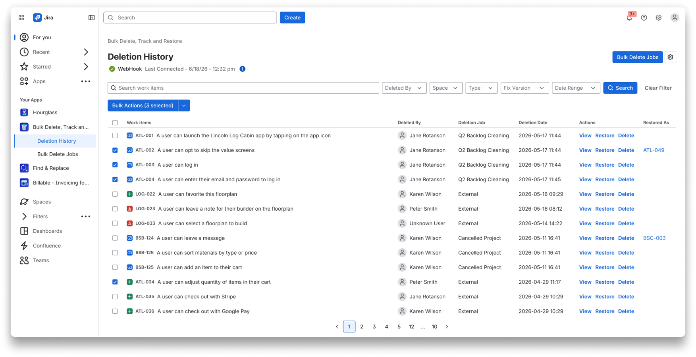Screen dimensions: 696x357
Task: Click the WebHook info icon
Action: (x=243, y=69)
